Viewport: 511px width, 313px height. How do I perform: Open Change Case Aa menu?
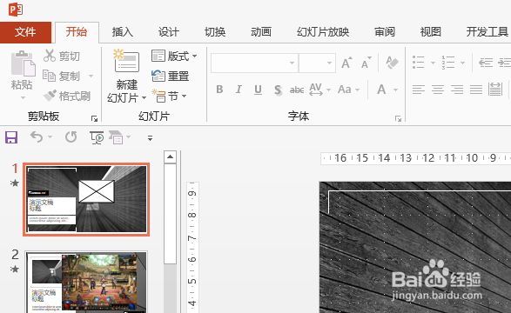pos(349,90)
